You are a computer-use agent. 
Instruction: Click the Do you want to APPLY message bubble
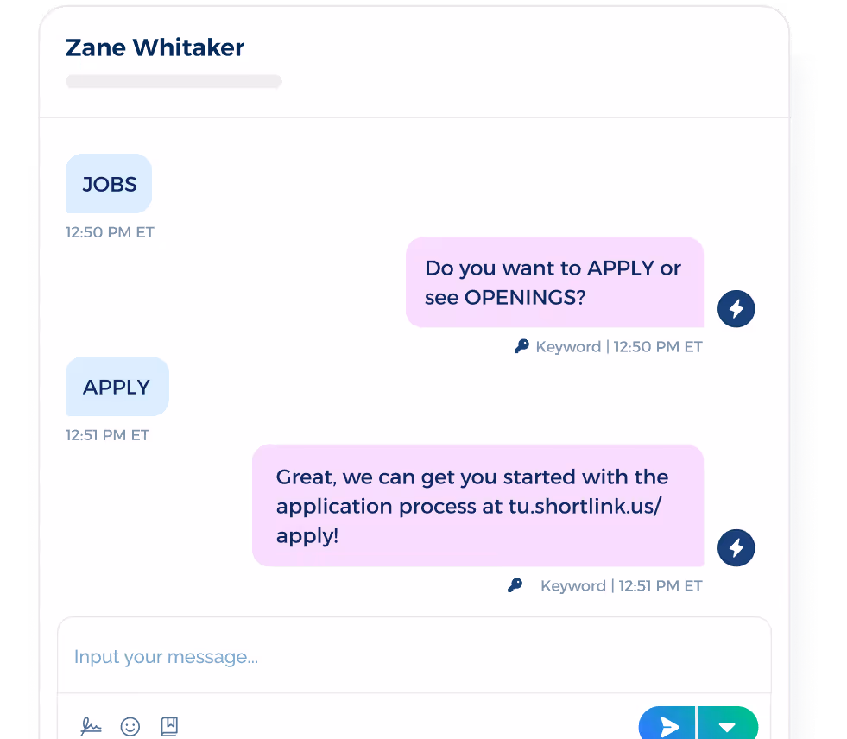pos(555,282)
